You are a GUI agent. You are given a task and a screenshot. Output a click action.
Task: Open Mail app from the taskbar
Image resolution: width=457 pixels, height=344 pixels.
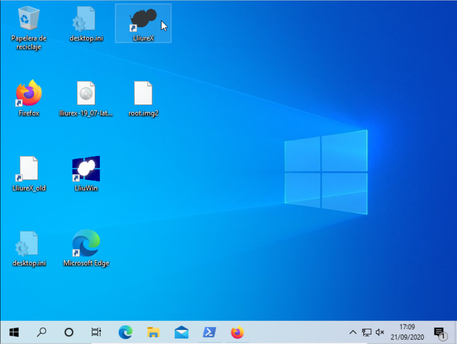pyautogui.click(x=181, y=332)
